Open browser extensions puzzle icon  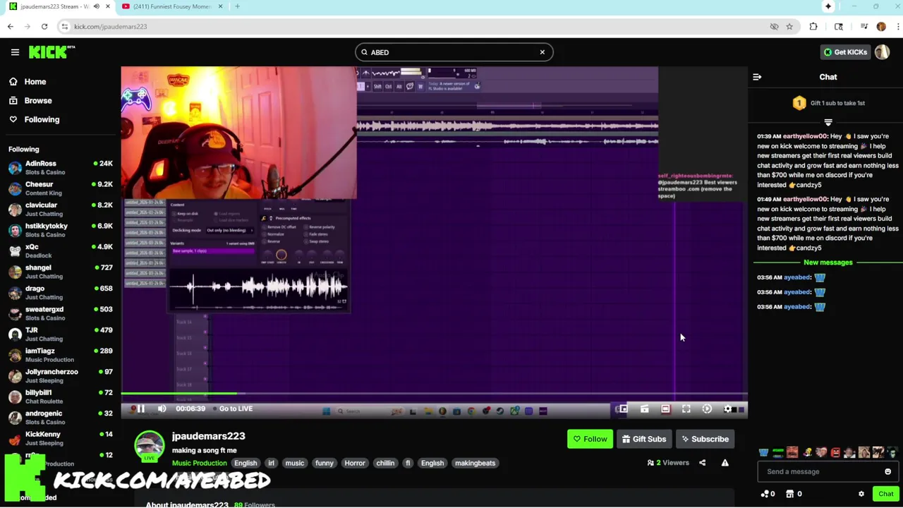(x=813, y=27)
